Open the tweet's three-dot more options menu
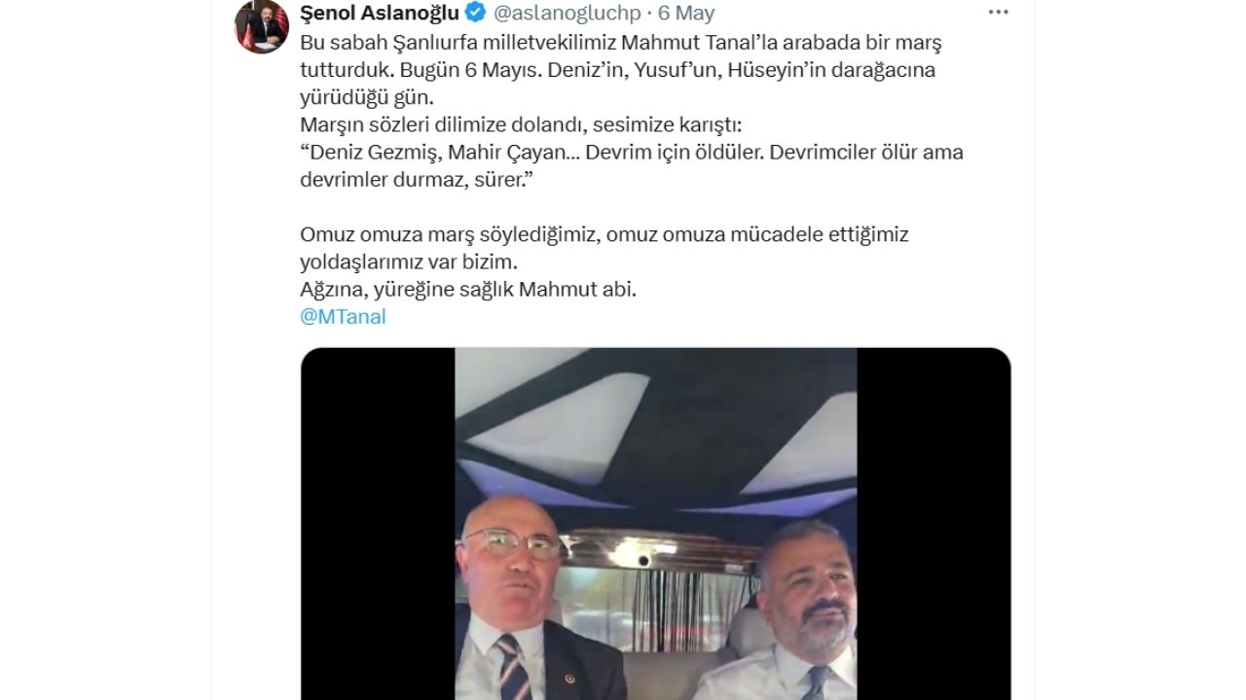Screen dimensions: 1246x700 (x=999, y=13)
